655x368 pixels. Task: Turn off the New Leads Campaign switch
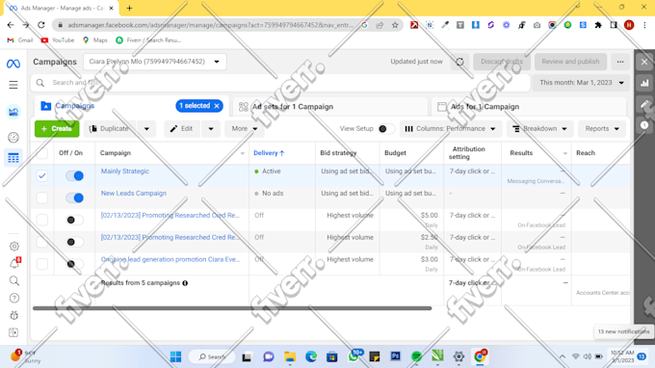tap(75, 198)
